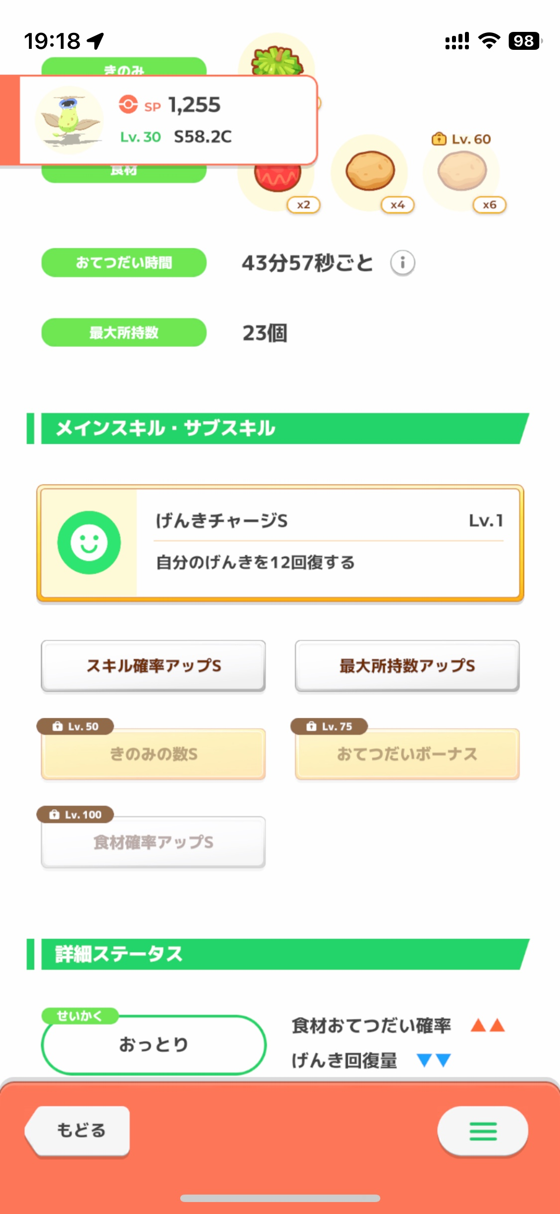Screen dimensions: 560x1214
Task: Tap the red tomato ingredient x2 icon
Action: click(277, 182)
